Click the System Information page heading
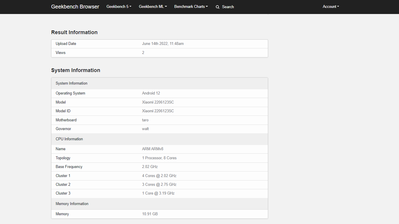399x224 pixels. click(x=76, y=70)
